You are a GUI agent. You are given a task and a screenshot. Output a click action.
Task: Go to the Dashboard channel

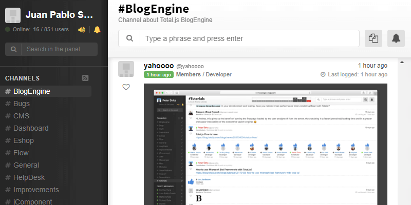click(31, 128)
